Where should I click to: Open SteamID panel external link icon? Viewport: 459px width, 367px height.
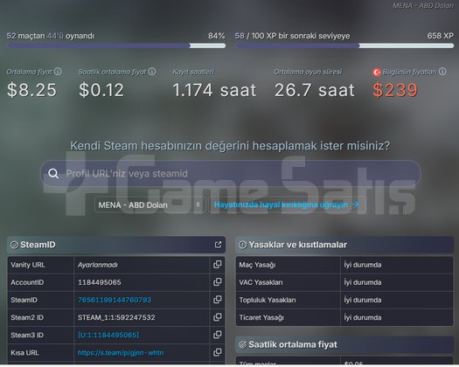click(x=218, y=245)
